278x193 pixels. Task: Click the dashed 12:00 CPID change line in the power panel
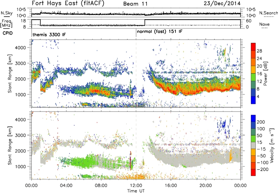pos(136,74)
